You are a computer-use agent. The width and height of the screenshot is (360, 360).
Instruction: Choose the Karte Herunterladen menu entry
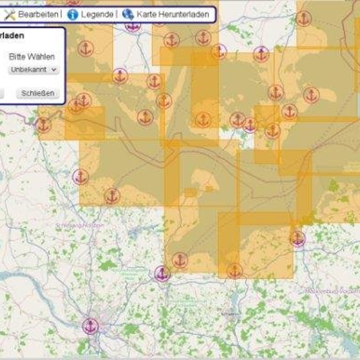click(172, 14)
